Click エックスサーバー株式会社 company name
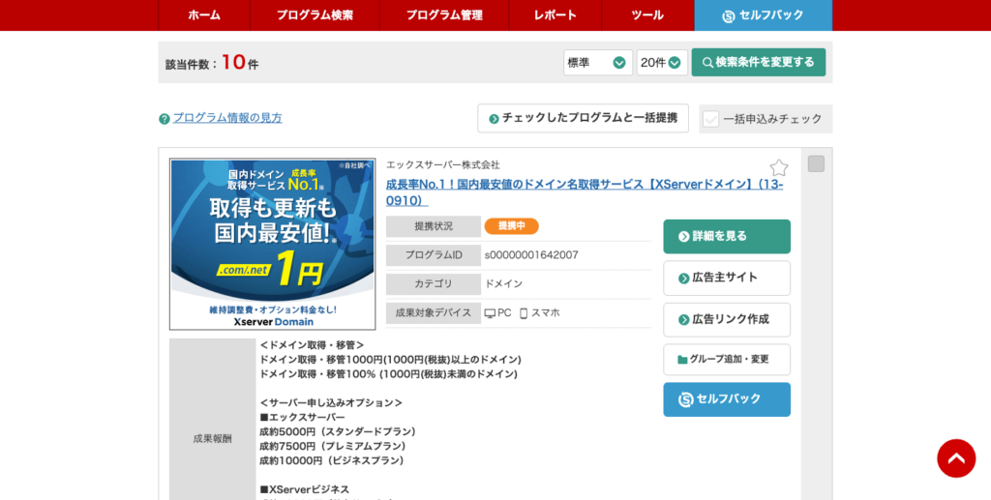The width and height of the screenshot is (991, 500). tap(443, 164)
